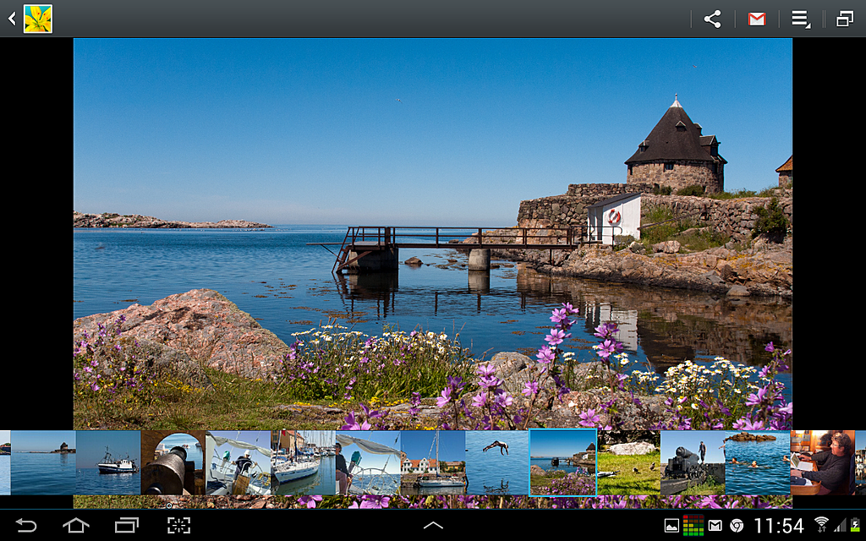Tap the screenshot capture button
The height and width of the screenshot is (541, 866).
178,525
